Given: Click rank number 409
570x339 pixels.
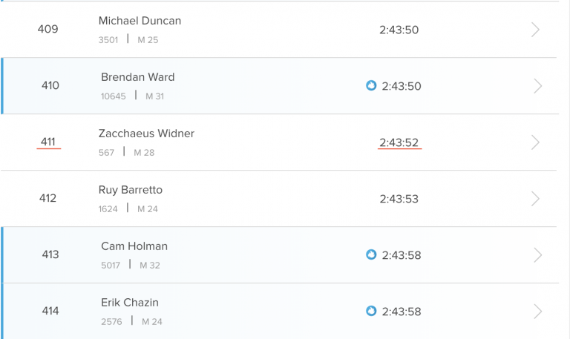Looking at the screenshot, I should [48, 30].
